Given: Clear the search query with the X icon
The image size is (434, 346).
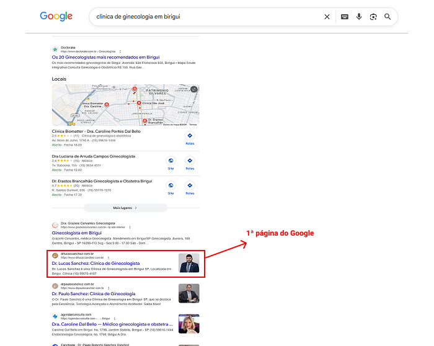Looking at the screenshot, I should click(x=327, y=17).
